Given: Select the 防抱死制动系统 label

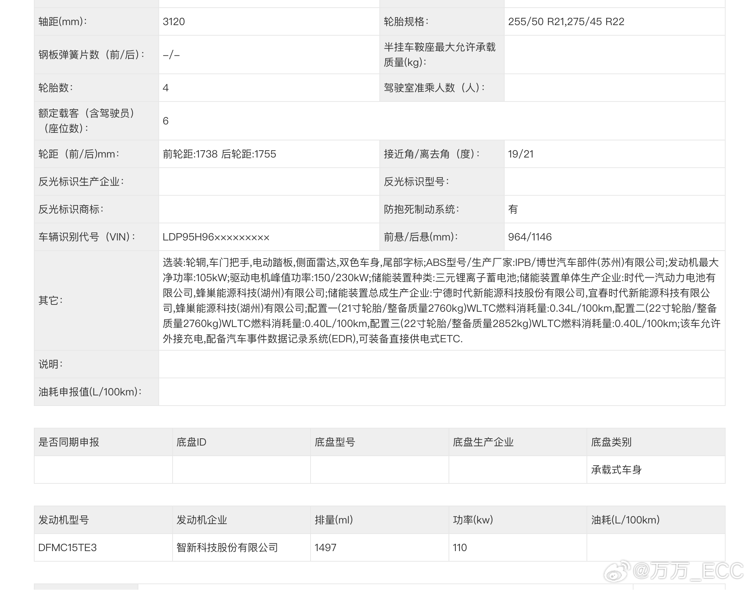Looking at the screenshot, I should [422, 210].
